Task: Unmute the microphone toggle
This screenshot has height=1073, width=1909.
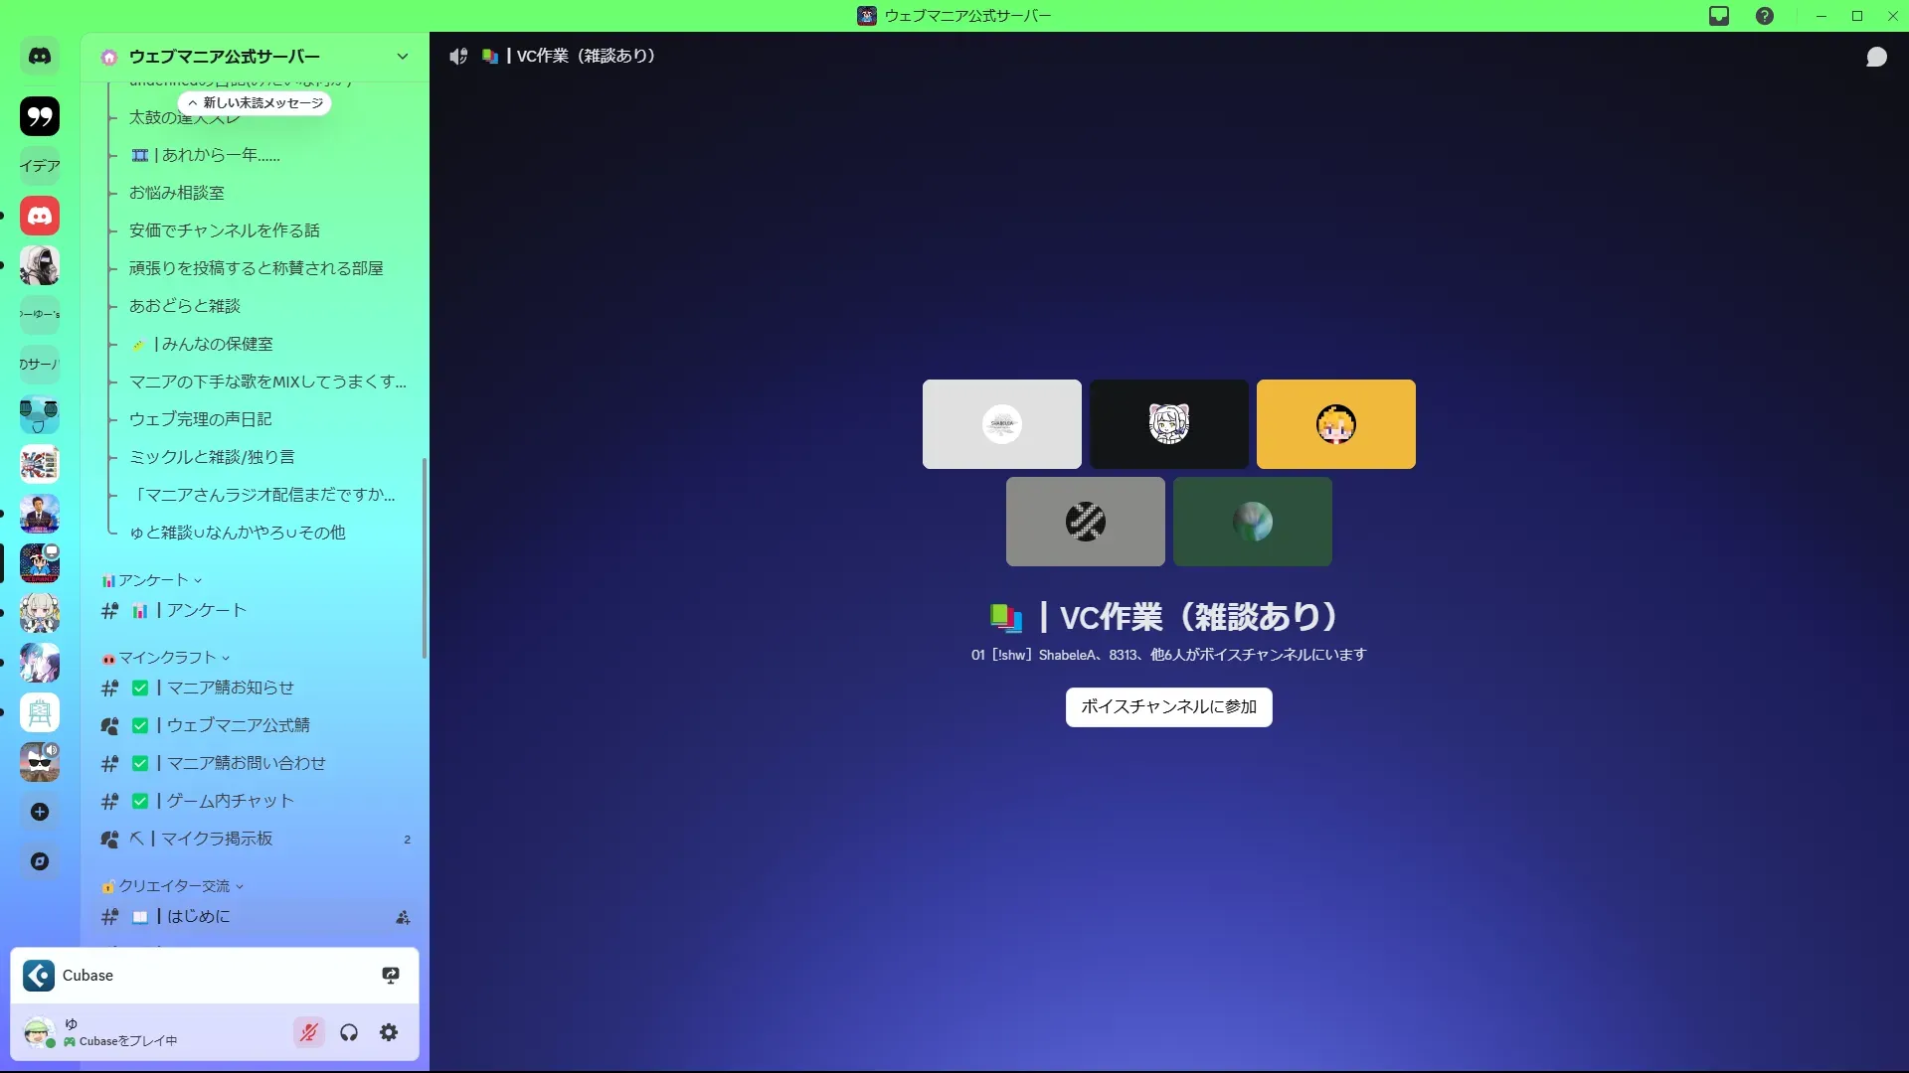Action: [x=309, y=1032]
